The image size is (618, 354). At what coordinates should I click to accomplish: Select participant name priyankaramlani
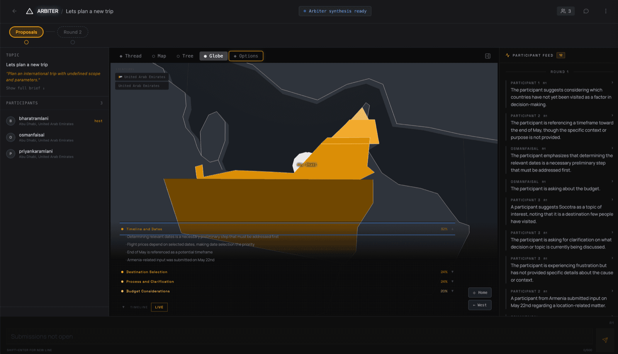click(x=36, y=151)
